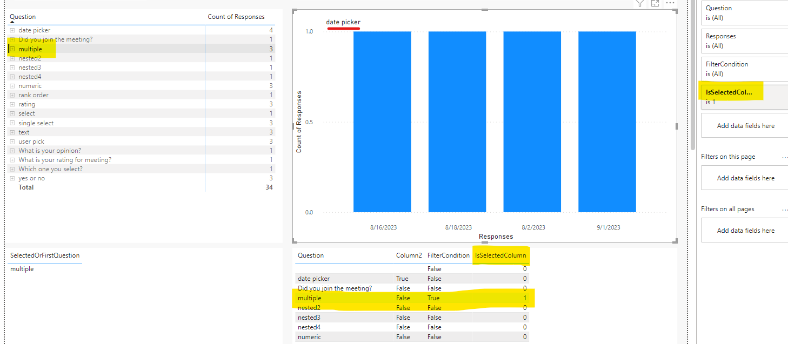Expand the rating row in the matrix
This screenshot has width=788, height=344.
(12, 104)
